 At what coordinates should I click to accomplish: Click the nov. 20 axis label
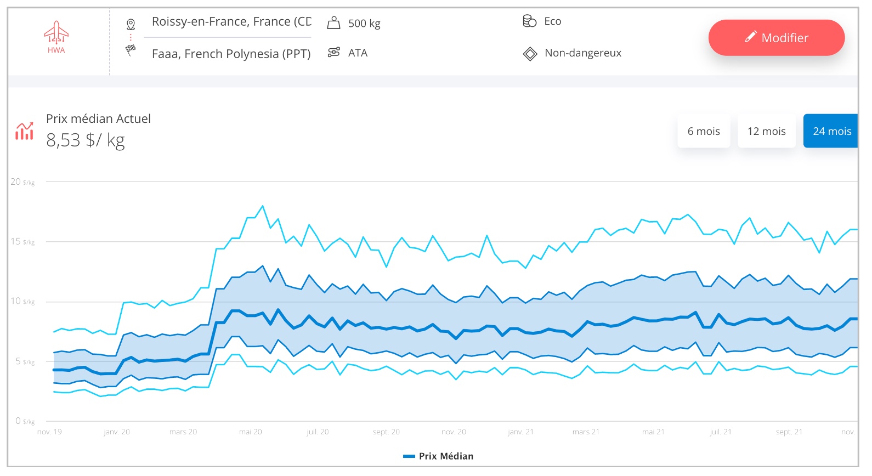pyautogui.click(x=454, y=432)
